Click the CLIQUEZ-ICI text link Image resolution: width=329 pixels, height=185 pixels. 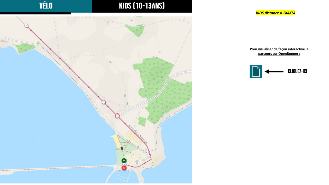tap(297, 71)
